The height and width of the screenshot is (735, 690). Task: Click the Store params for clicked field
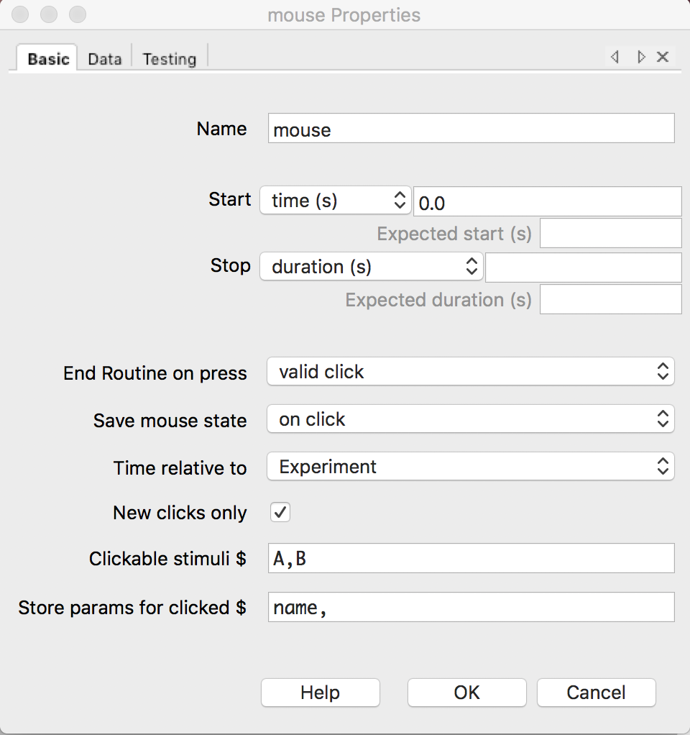point(471,607)
